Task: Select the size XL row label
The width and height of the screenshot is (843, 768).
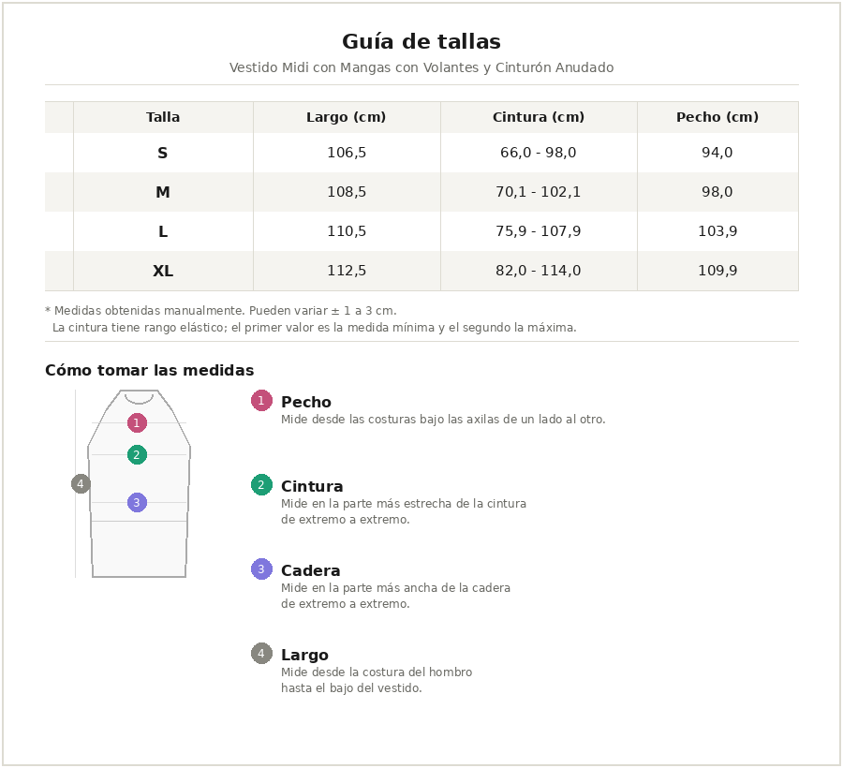Action: pyautogui.click(x=163, y=272)
